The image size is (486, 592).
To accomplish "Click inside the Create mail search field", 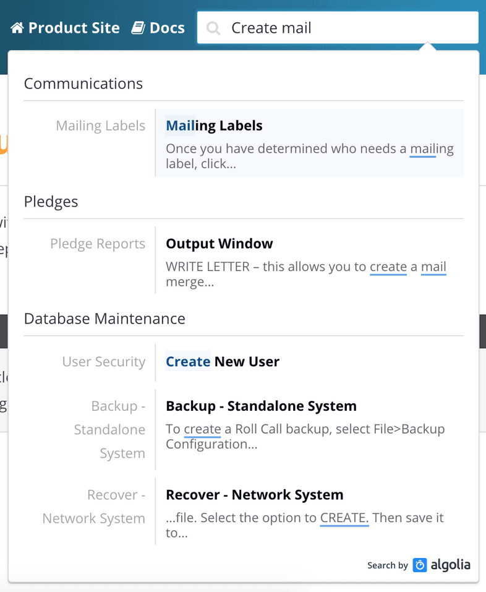I will pyautogui.click(x=309, y=27).
